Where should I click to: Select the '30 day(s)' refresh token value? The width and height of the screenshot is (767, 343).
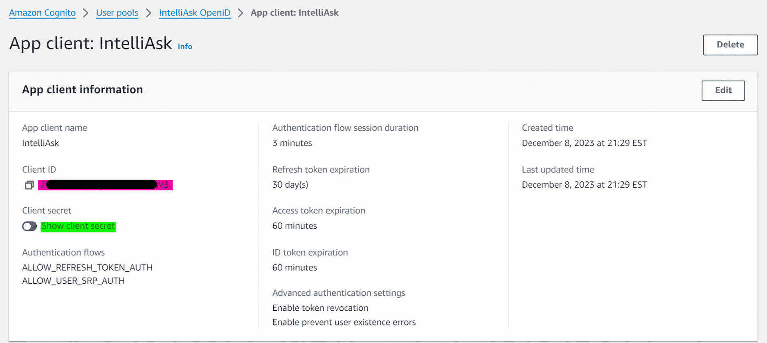pos(290,185)
